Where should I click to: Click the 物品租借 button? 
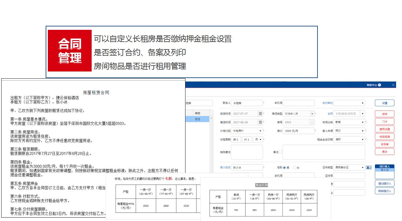tap(385, 137)
